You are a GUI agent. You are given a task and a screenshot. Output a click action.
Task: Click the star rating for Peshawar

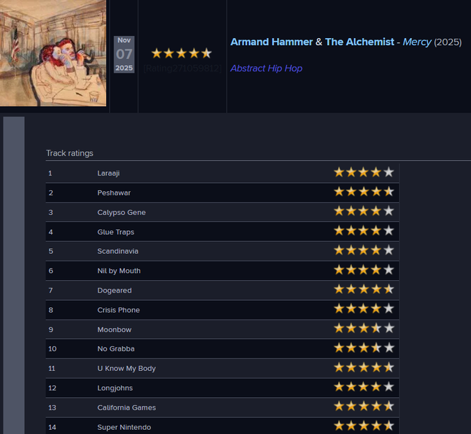click(x=364, y=191)
